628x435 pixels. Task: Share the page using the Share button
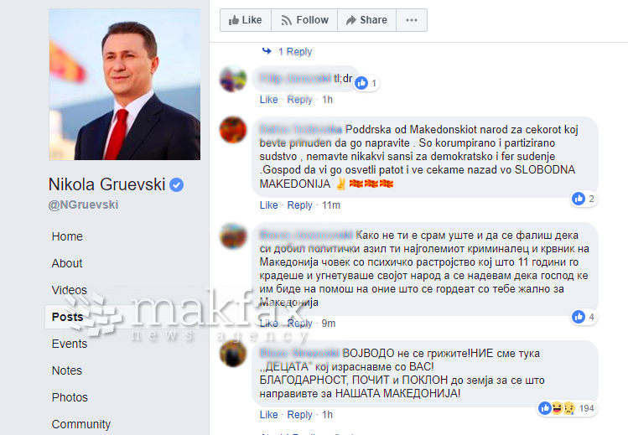pyautogui.click(x=367, y=20)
